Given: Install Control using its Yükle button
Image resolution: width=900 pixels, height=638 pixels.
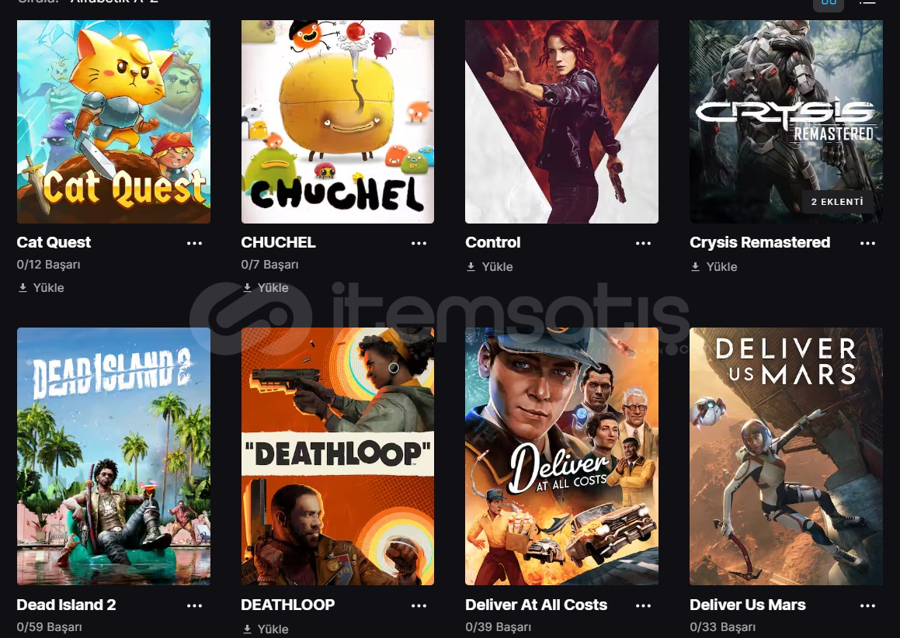Looking at the screenshot, I should pyautogui.click(x=490, y=267).
